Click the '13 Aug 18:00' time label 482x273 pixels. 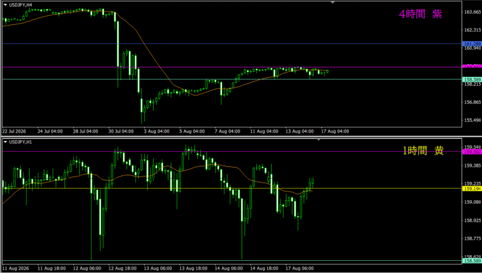pos(193,268)
